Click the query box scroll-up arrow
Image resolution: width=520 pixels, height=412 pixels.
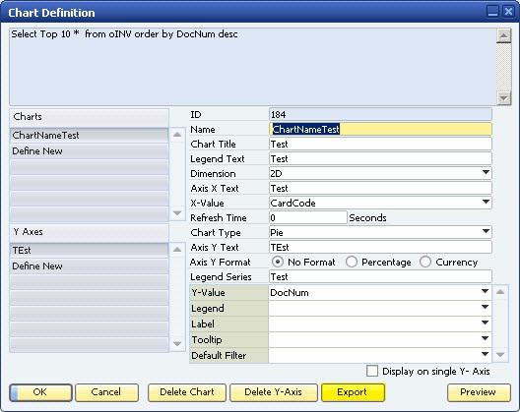pyautogui.click(x=503, y=35)
